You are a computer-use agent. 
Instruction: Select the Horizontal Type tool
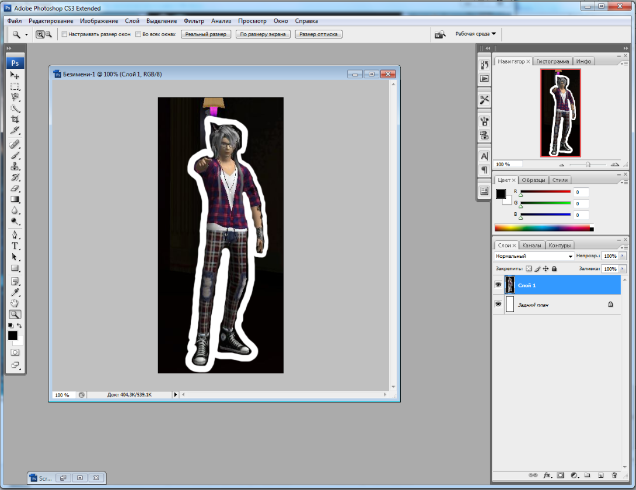pos(15,246)
